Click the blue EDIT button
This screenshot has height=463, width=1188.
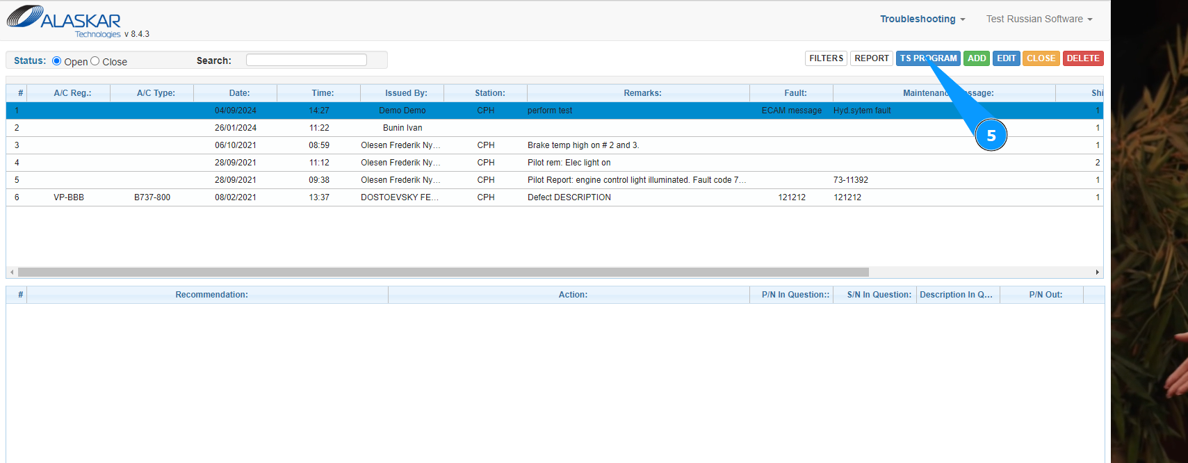coord(1007,58)
